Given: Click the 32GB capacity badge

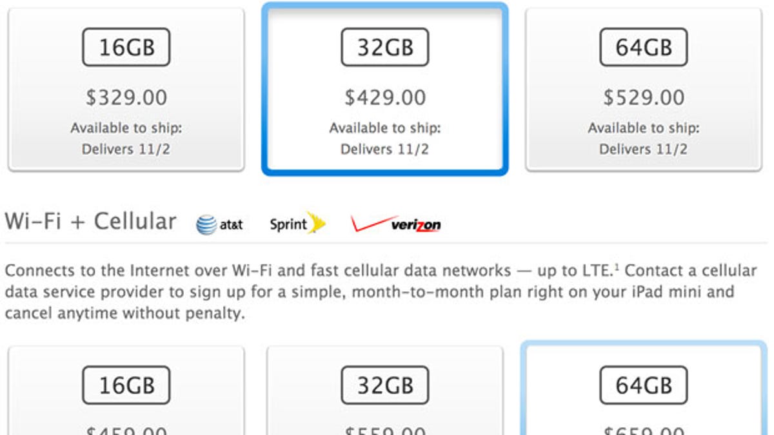Looking at the screenshot, I should point(385,46).
